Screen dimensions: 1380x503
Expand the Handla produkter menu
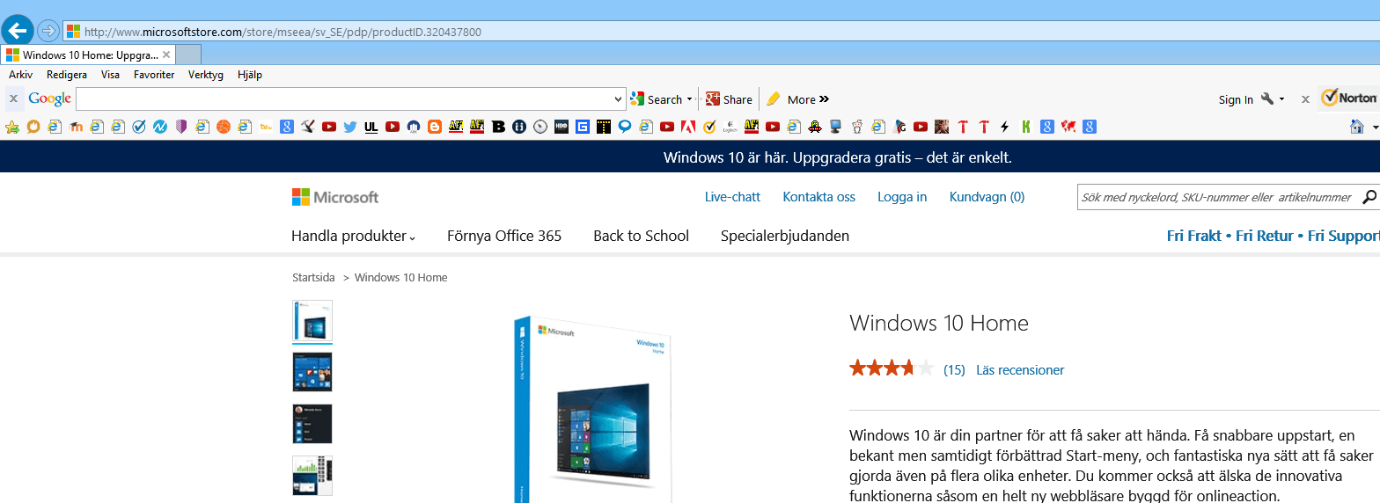(353, 236)
